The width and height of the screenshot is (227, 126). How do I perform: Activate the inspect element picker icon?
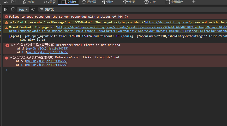[x=6, y=2]
